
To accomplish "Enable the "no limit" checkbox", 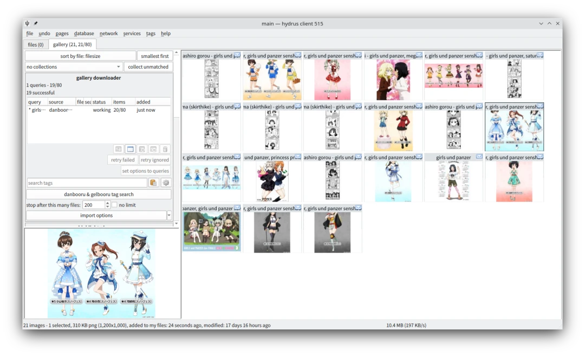I will pos(114,205).
